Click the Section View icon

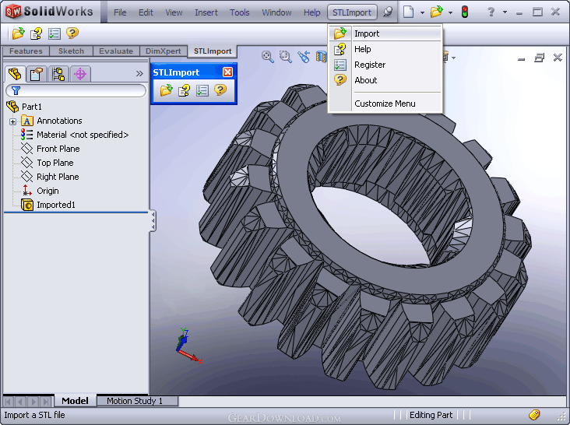tap(322, 57)
